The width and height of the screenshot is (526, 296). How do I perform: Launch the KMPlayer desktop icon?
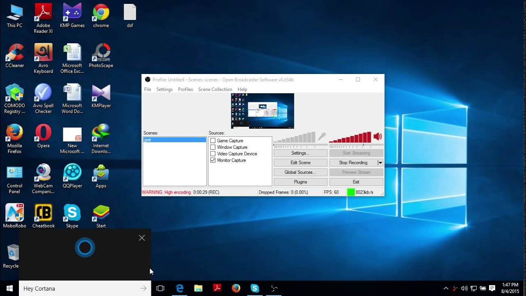(101, 96)
